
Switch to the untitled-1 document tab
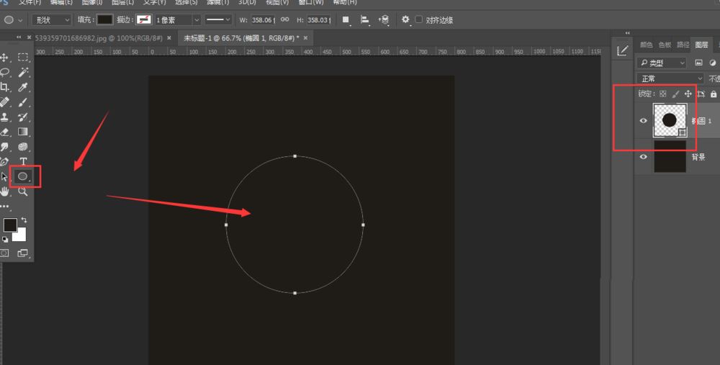coord(241,38)
